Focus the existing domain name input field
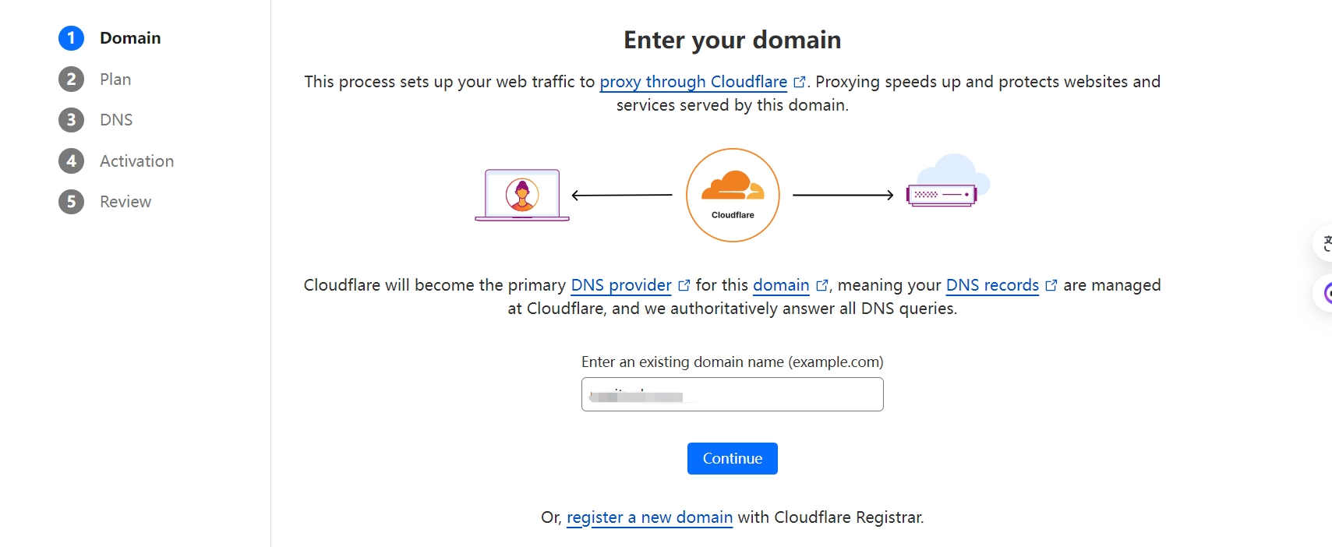Image resolution: width=1332 pixels, height=547 pixels. (x=733, y=394)
